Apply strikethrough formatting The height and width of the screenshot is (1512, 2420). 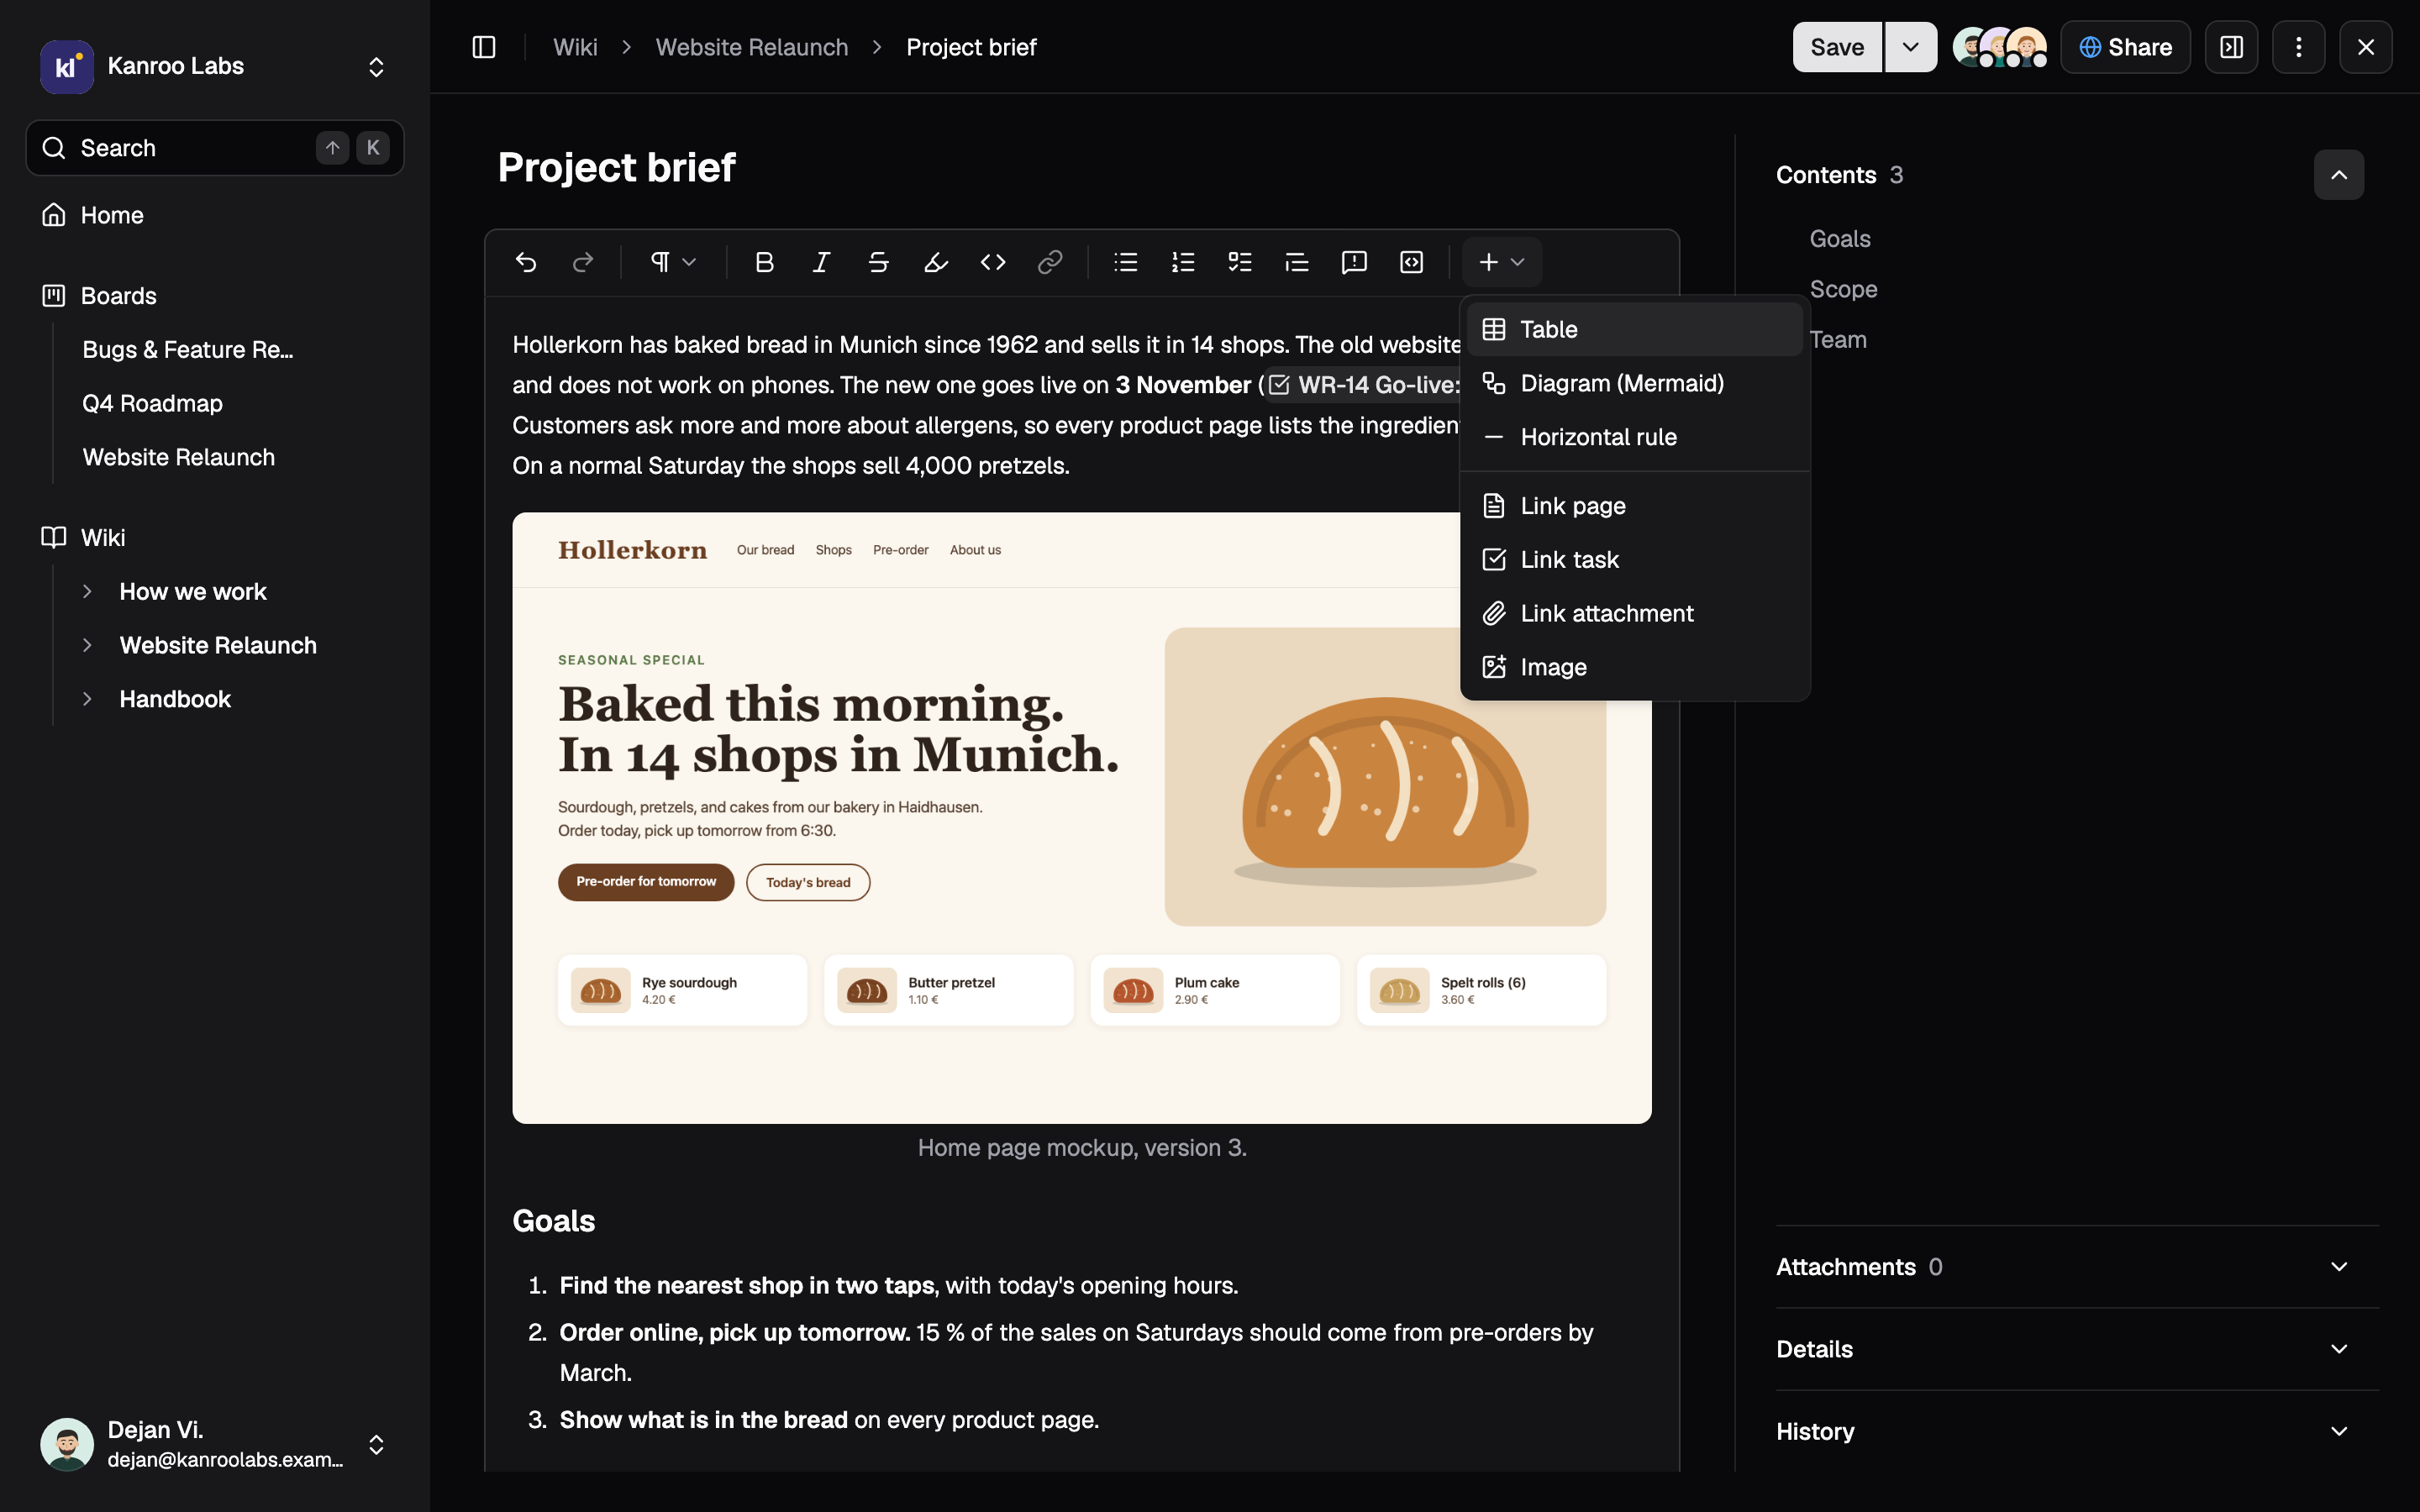pyautogui.click(x=879, y=262)
